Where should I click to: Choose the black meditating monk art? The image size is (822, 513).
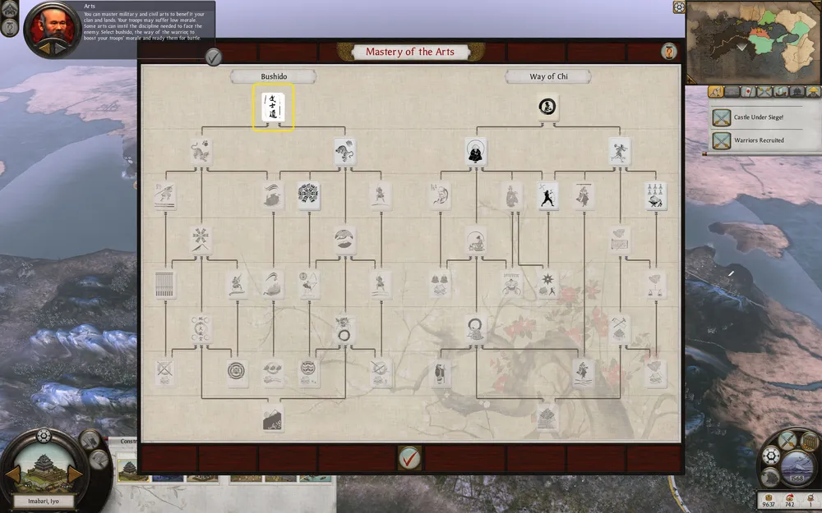pyautogui.click(x=476, y=151)
